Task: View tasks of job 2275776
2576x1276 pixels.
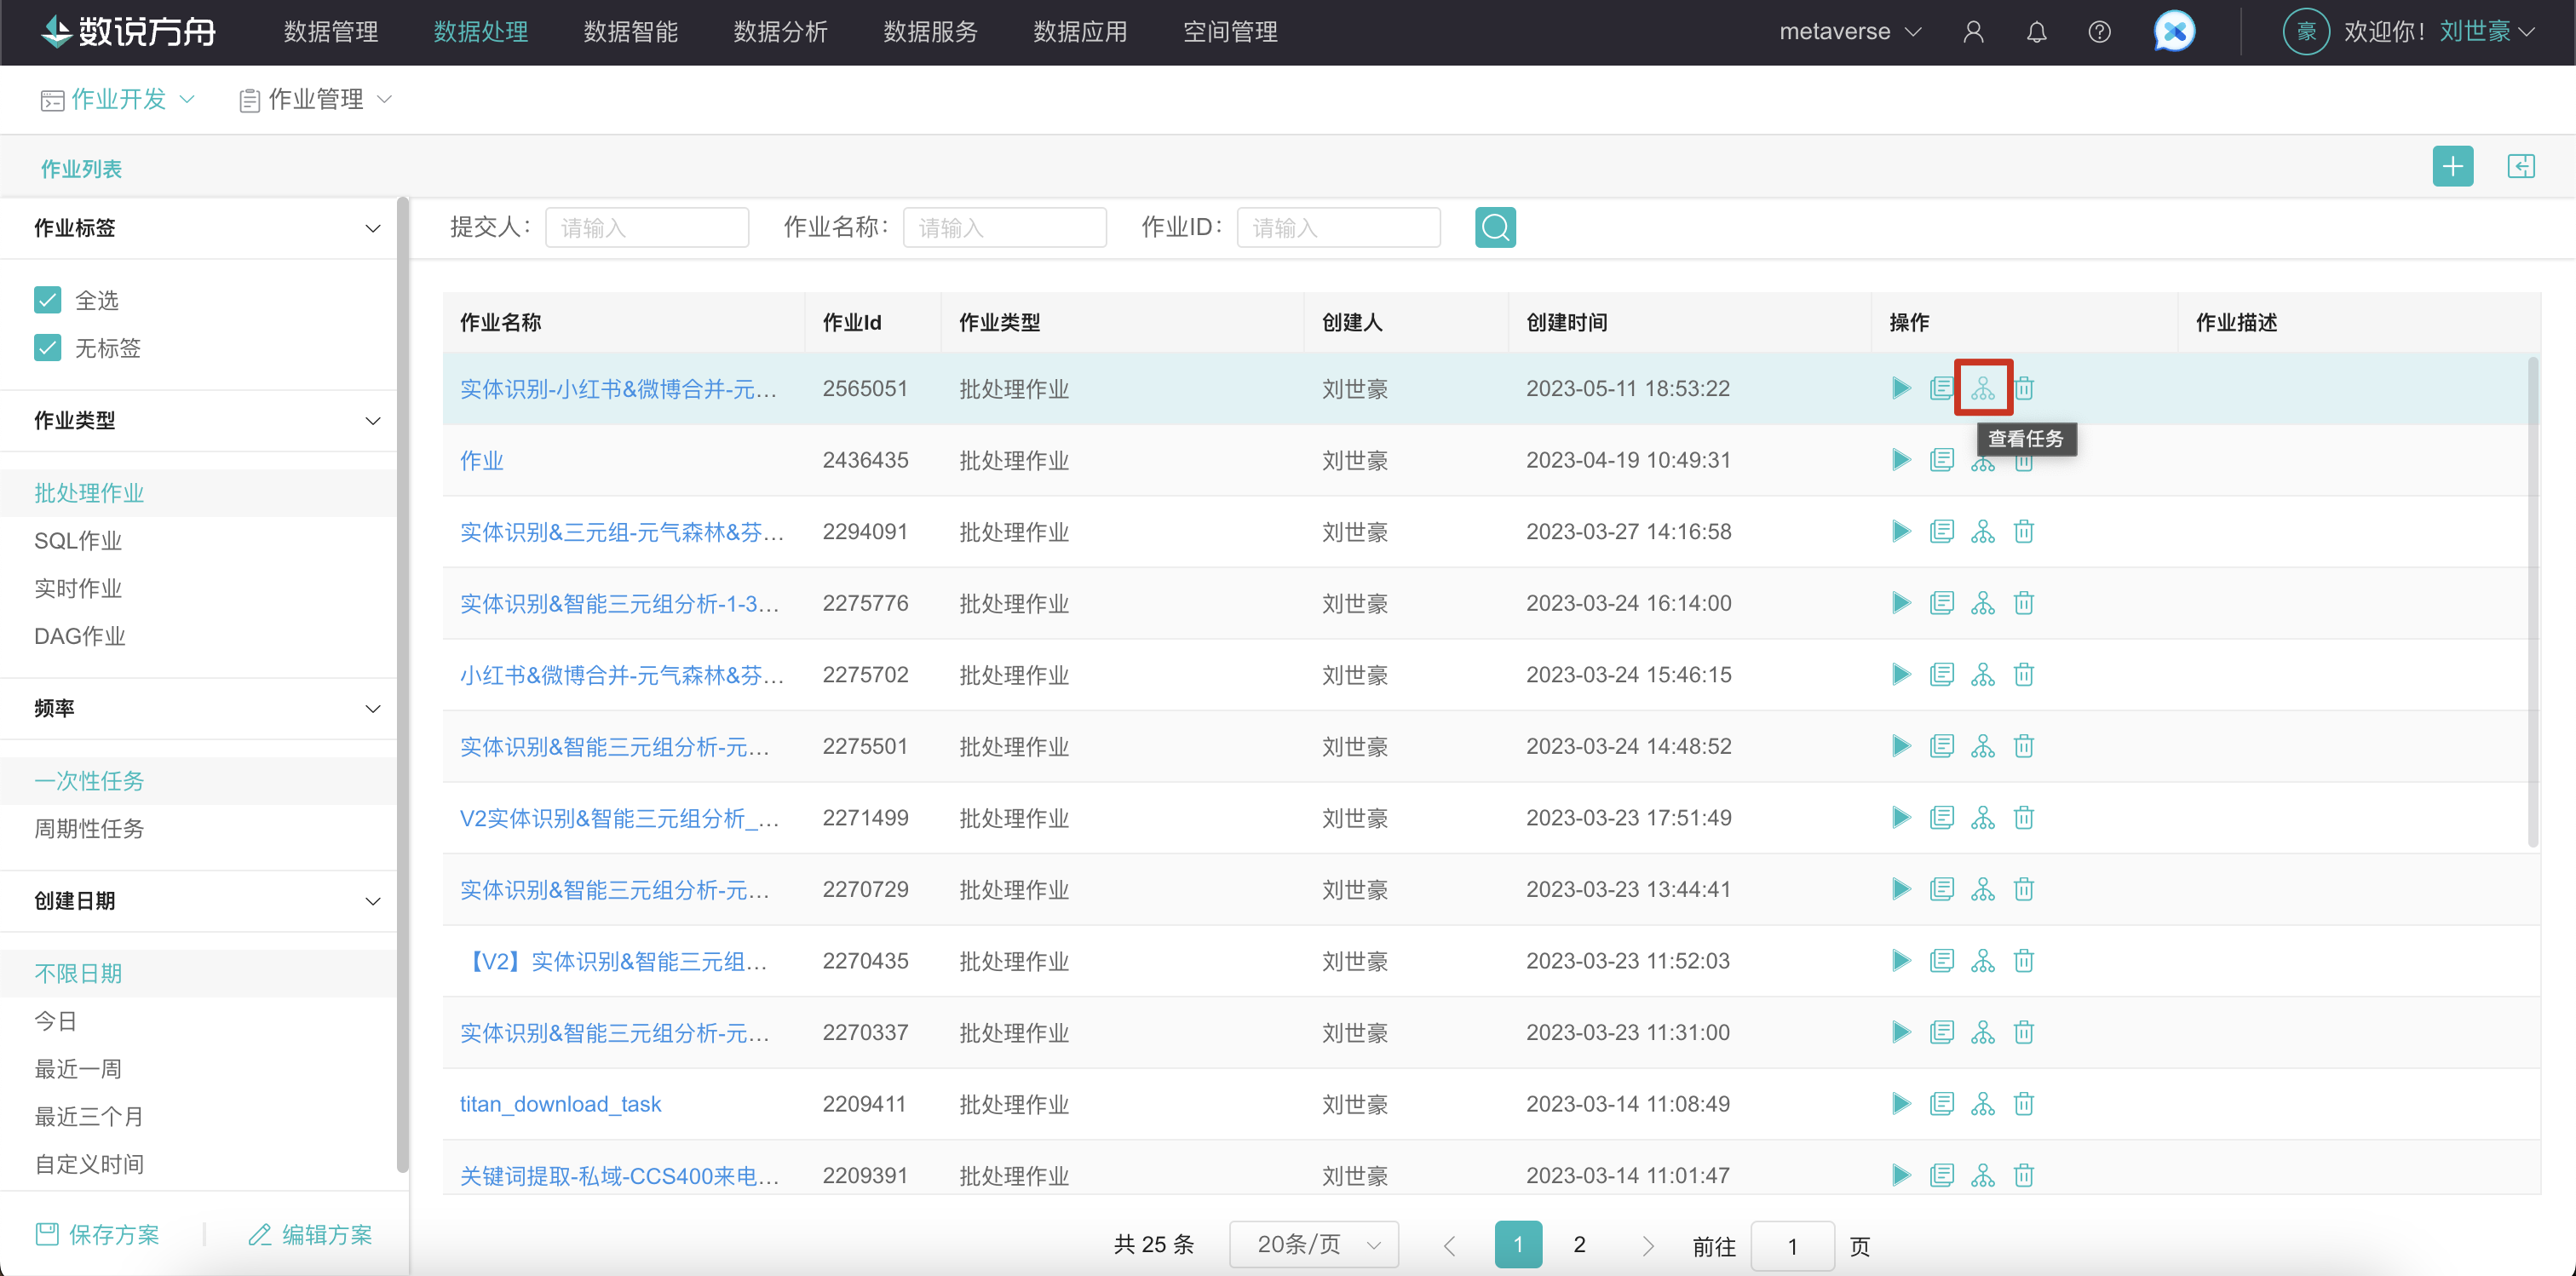Action: point(1983,603)
